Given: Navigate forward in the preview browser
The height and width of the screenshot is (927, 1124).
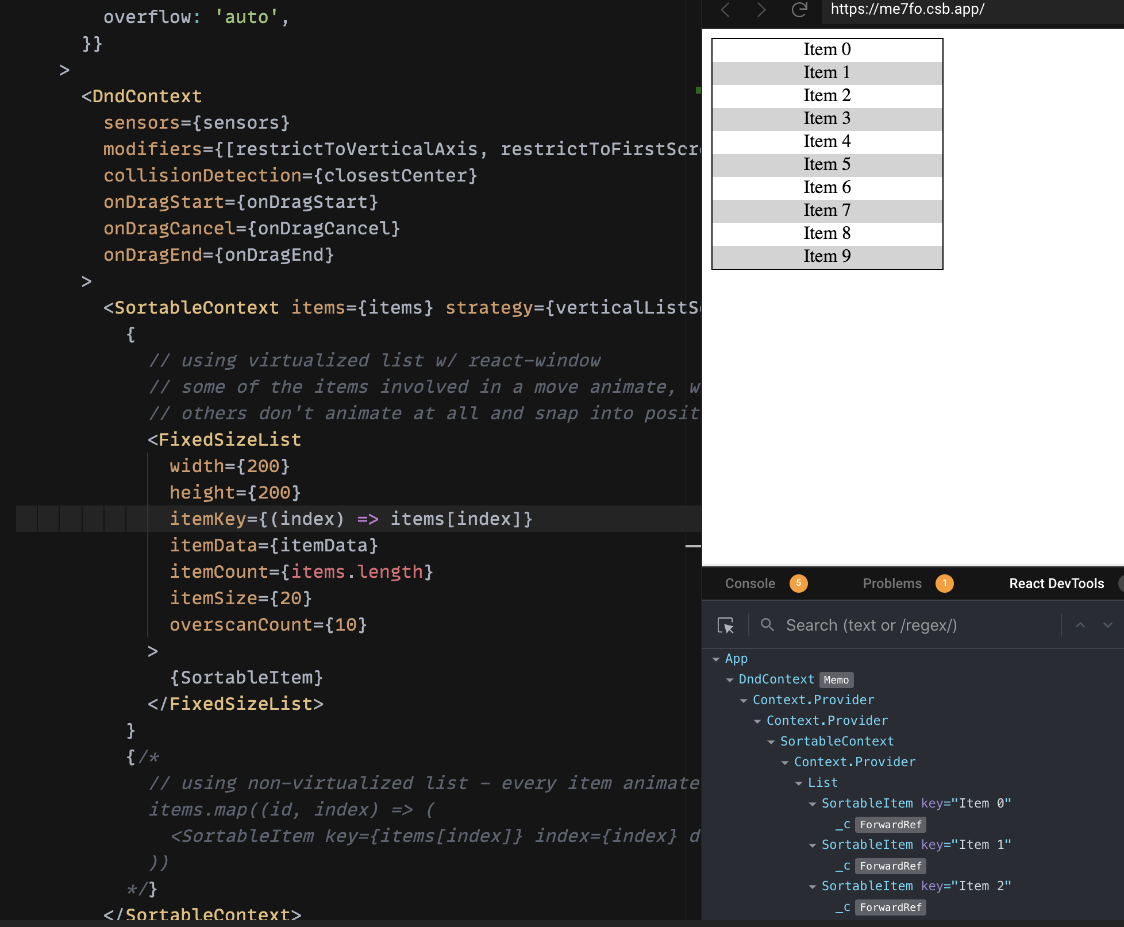Looking at the screenshot, I should [x=761, y=10].
